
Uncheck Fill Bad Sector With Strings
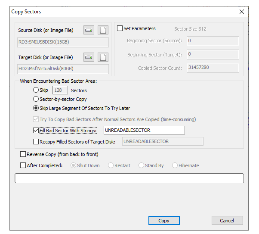click(36, 130)
